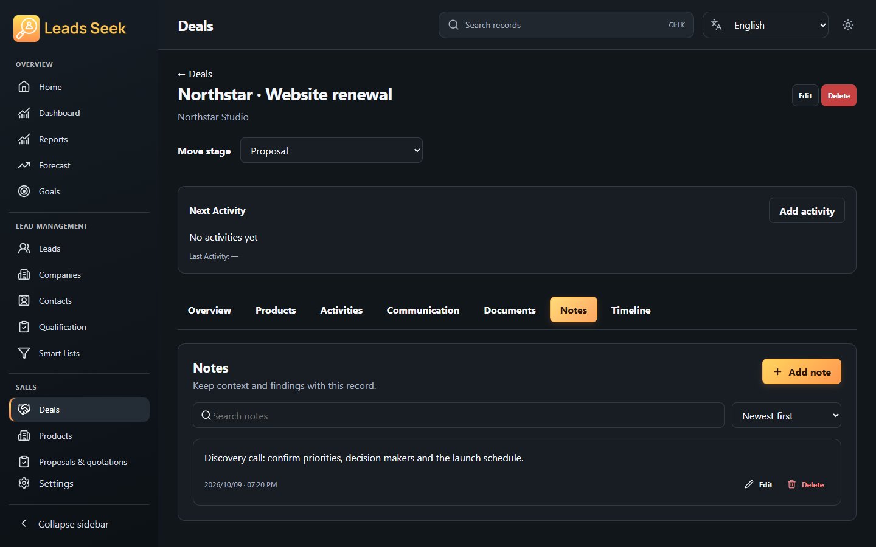Screen dimensions: 876x547
Task: Open Reports via its chart icon
Action: tap(24, 139)
